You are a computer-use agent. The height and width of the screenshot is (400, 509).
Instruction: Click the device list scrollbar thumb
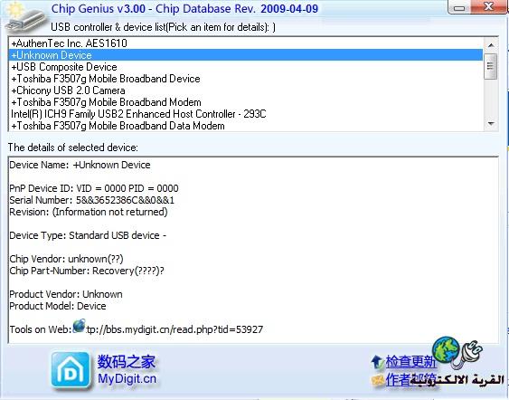tap(491, 66)
